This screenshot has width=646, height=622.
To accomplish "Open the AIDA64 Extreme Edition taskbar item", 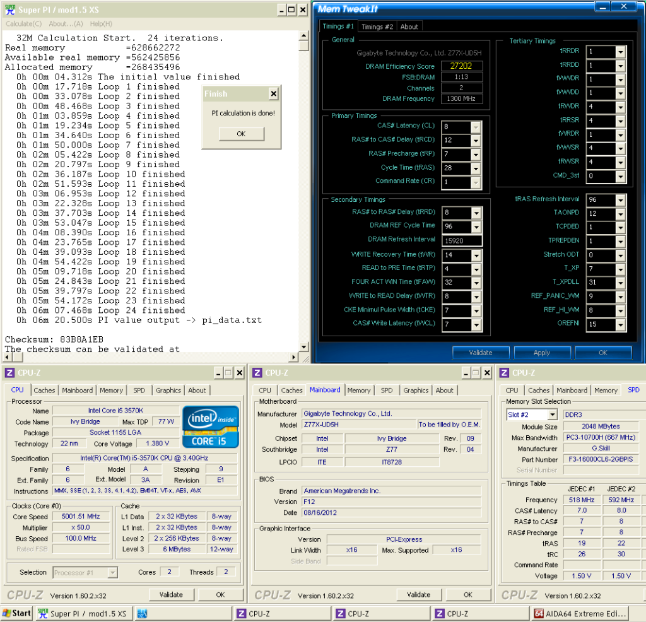I will point(580,613).
